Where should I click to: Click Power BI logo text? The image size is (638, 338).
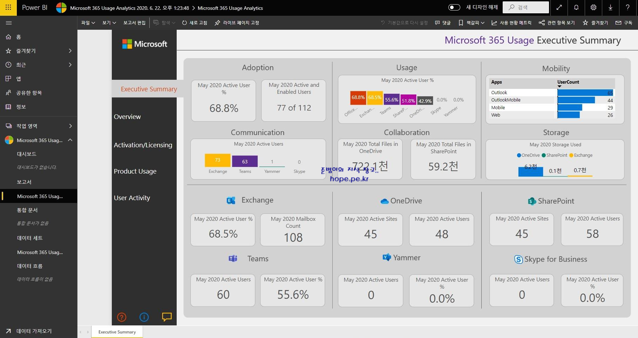point(35,7)
